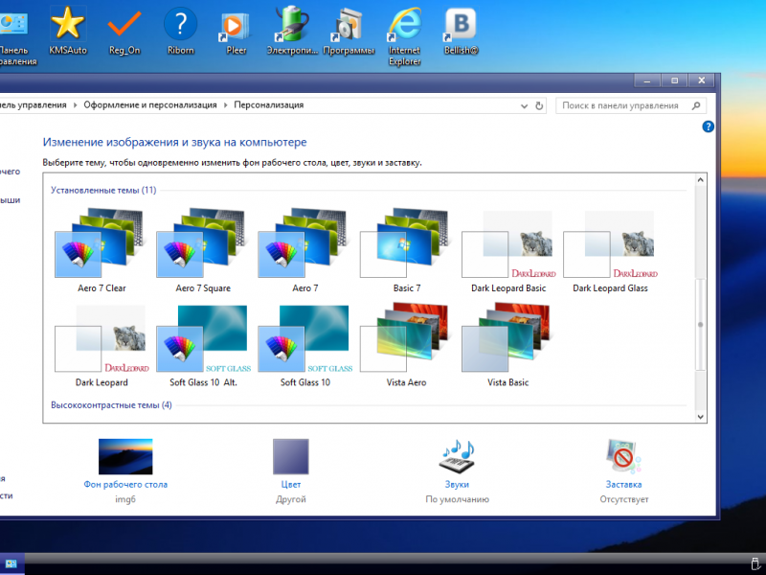
Task: Open the Фон рабочего стола link
Action: (x=125, y=484)
